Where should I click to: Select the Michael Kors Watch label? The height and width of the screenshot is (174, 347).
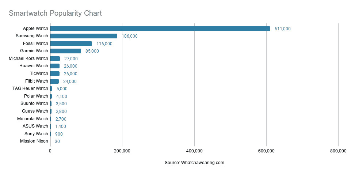click(28, 58)
